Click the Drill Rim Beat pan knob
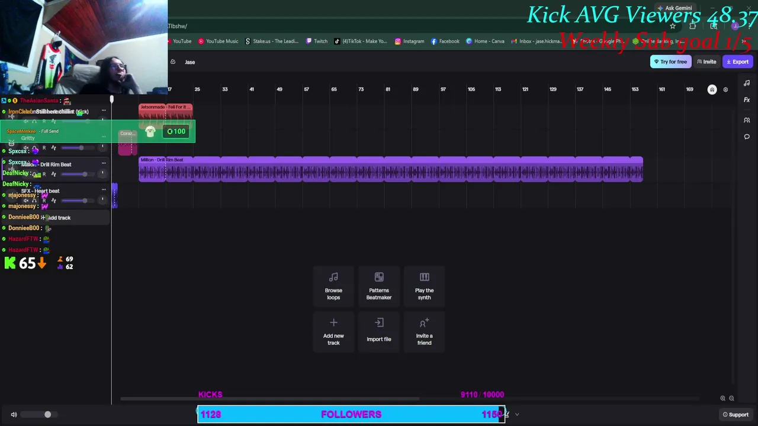 tap(102, 173)
